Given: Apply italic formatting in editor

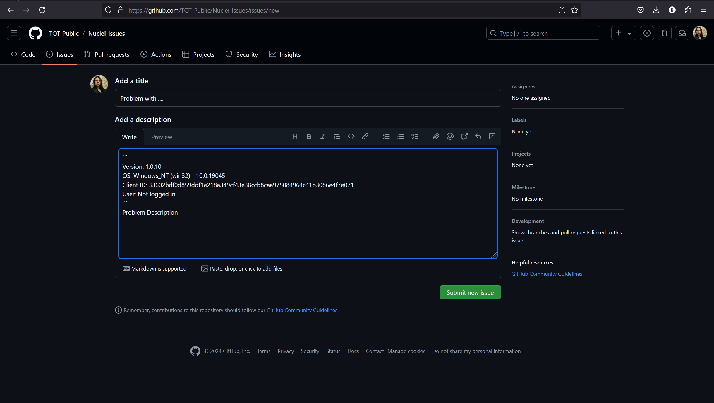Looking at the screenshot, I should click(x=323, y=137).
